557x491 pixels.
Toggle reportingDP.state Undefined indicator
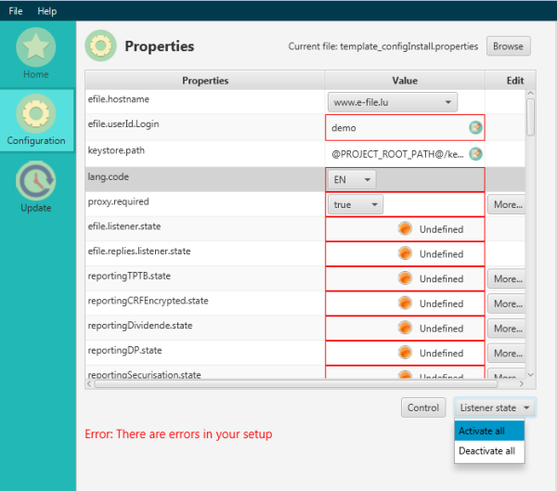[x=405, y=353]
